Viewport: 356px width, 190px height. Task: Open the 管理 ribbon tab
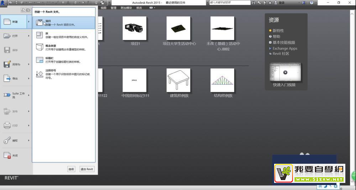point(113,8)
